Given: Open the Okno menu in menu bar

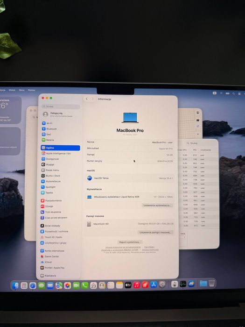Looking at the screenshot, I should [21, 90].
